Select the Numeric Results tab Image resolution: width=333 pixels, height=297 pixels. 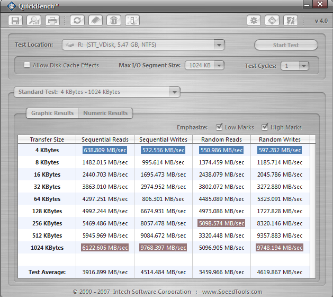point(105,113)
